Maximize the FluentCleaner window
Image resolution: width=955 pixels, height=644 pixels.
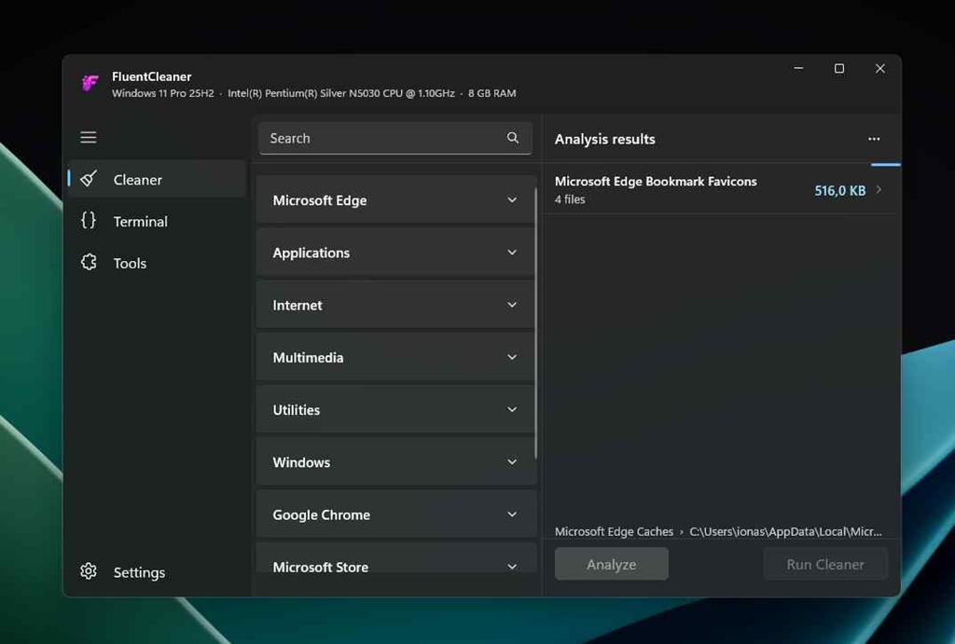coord(839,68)
